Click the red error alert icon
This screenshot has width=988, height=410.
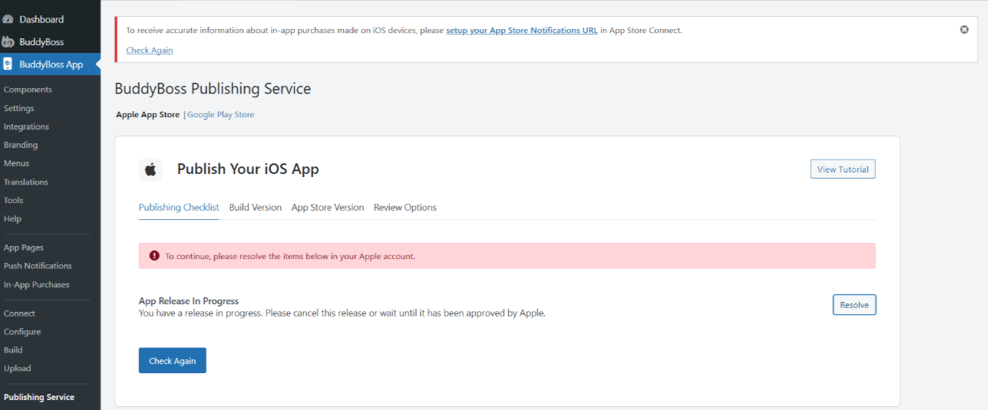(154, 256)
